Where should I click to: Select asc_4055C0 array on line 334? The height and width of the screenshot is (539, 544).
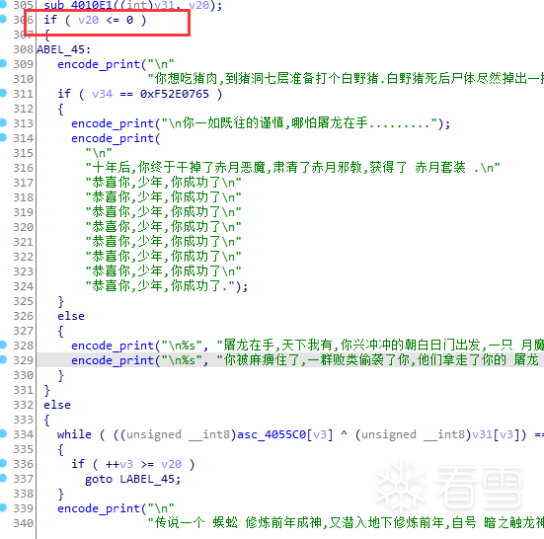click(272, 434)
